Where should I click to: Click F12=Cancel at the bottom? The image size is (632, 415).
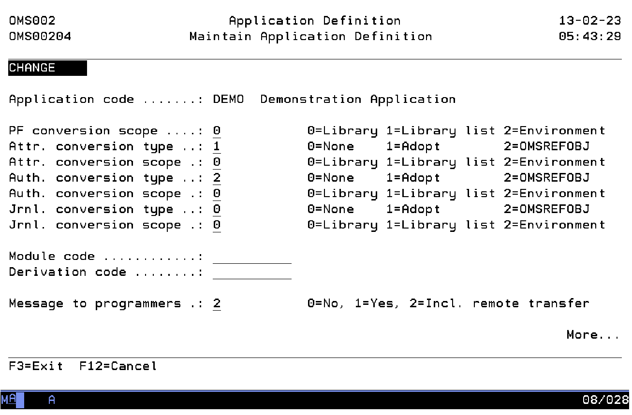pyautogui.click(x=118, y=366)
